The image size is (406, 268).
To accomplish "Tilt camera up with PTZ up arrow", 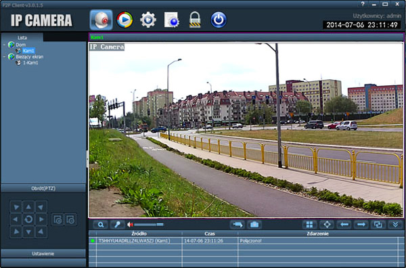I will coord(28,206).
